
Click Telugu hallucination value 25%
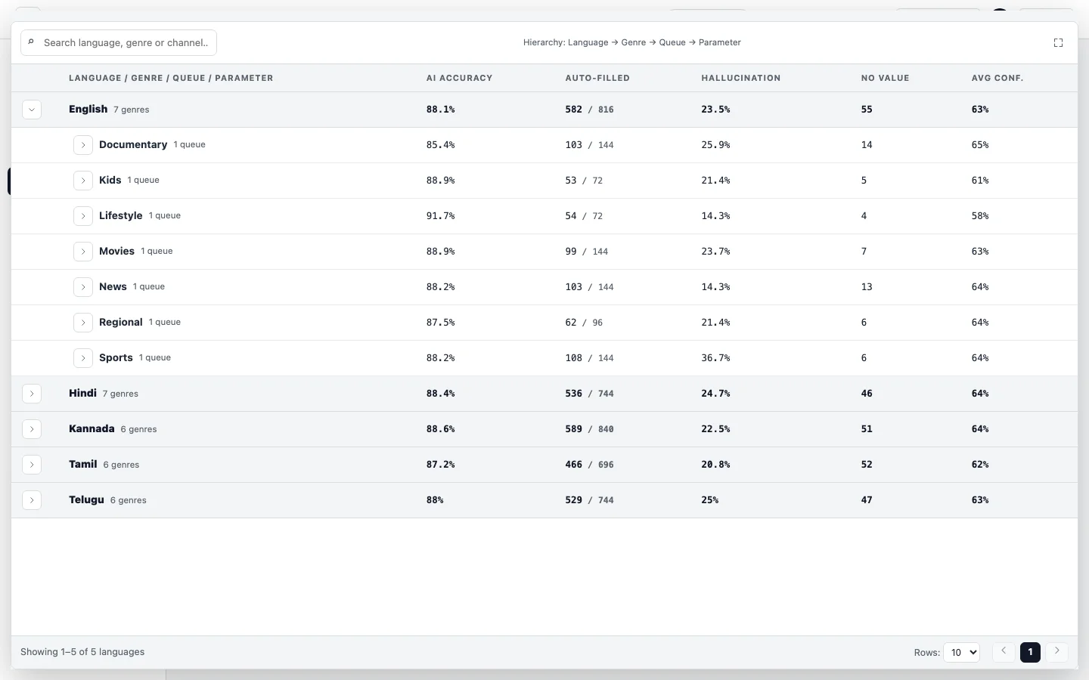tap(709, 500)
